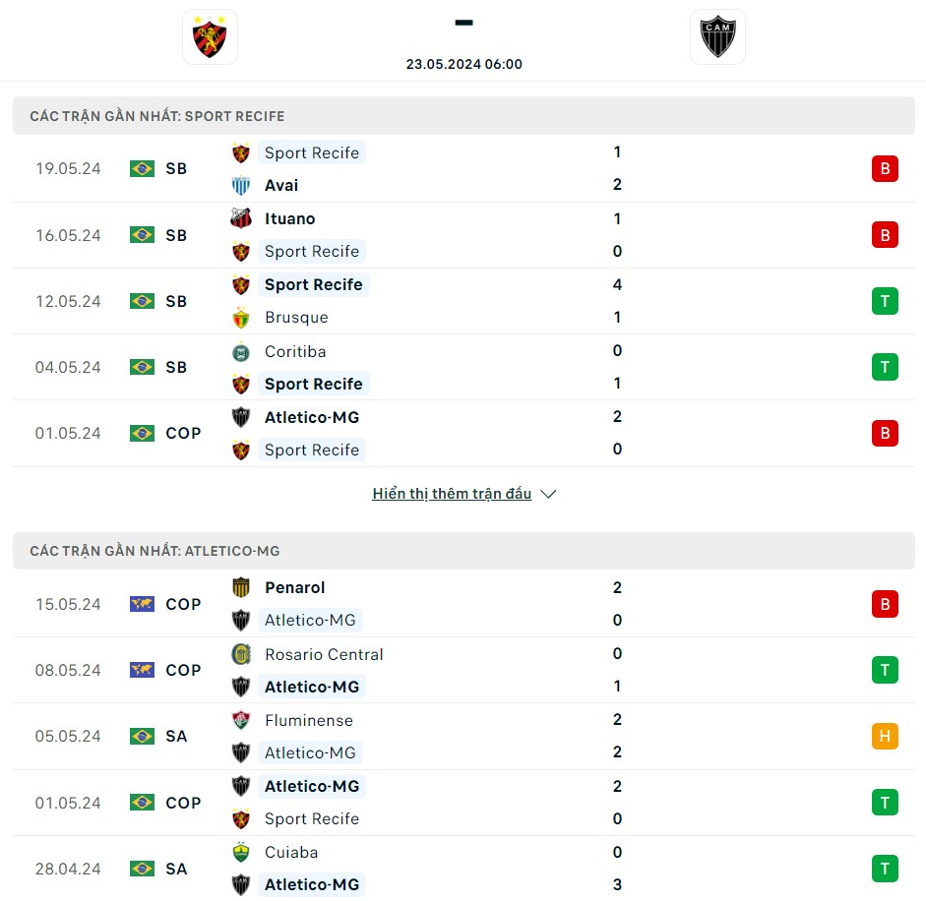926x901 pixels.
Task: Click the Avai team badge
Action: tap(241, 185)
